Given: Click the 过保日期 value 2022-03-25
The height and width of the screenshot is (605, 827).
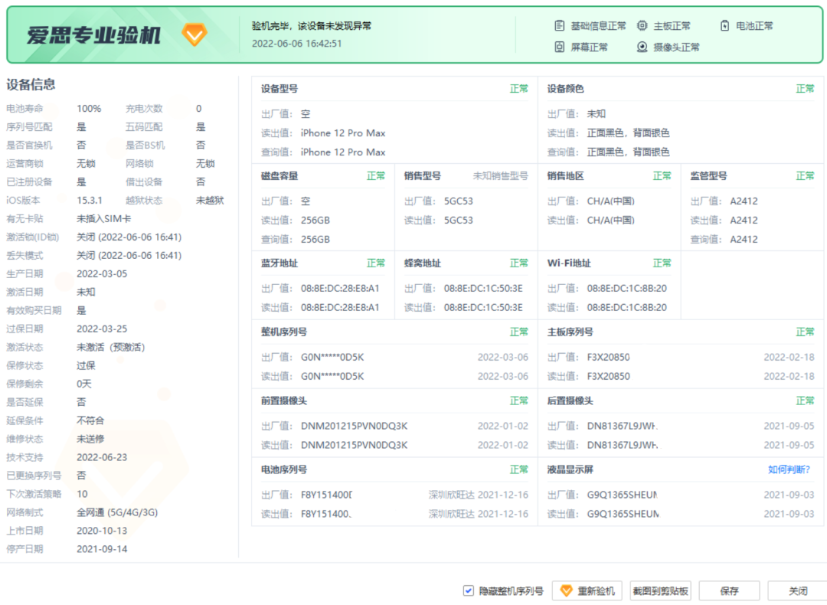Looking at the screenshot, I should tap(102, 329).
